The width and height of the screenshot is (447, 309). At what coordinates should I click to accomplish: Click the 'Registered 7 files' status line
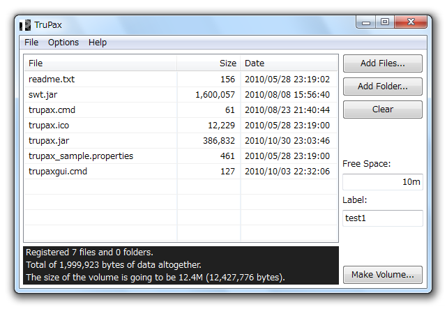tap(89, 253)
